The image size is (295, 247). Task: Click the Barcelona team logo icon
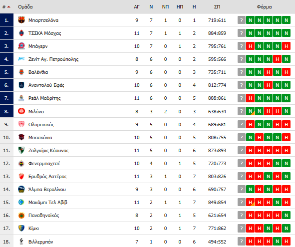coord(21,20)
